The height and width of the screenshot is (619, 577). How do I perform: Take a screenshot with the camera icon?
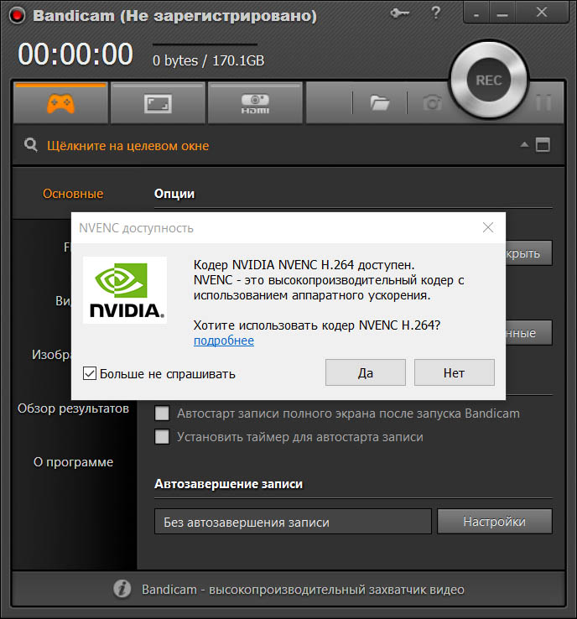(x=432, y=103)
